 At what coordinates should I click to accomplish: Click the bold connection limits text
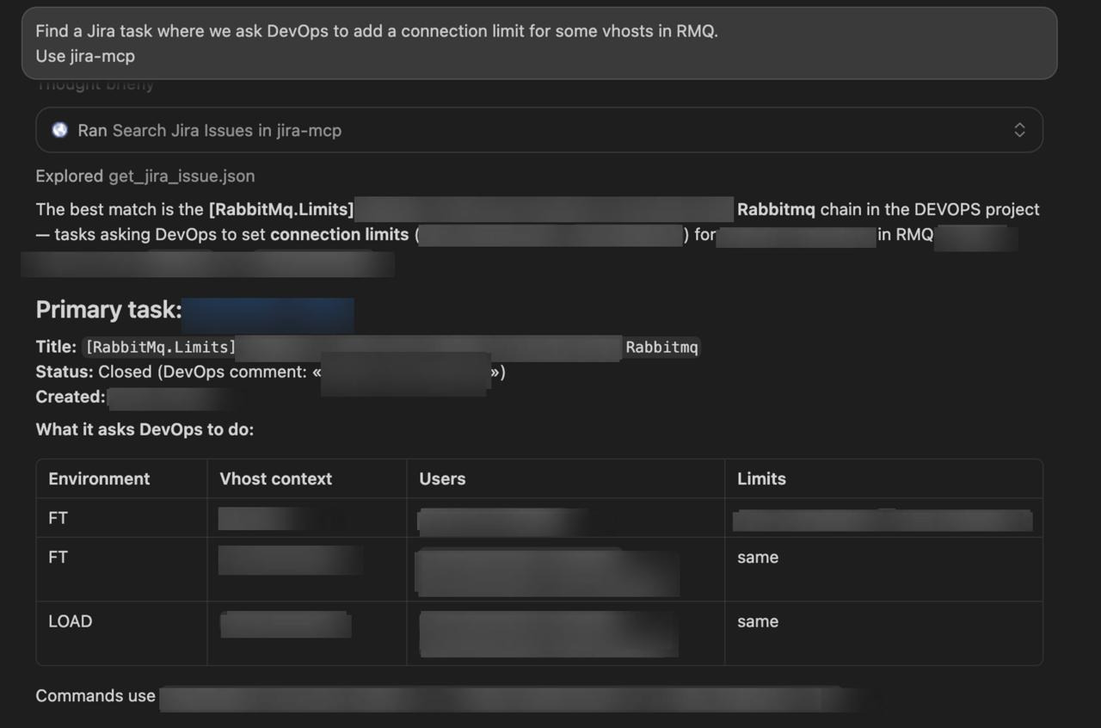click(340, 234)
